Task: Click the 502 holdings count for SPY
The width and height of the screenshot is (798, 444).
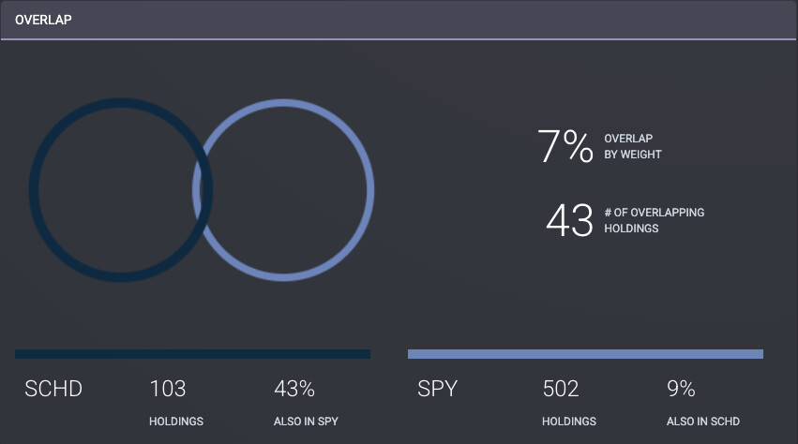Action: 561,389
